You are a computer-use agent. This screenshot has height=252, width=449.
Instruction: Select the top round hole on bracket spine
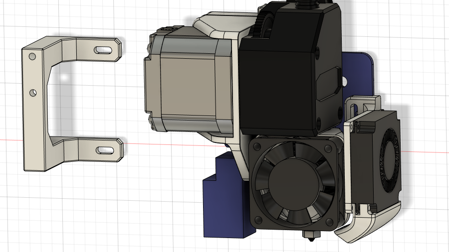32,57
